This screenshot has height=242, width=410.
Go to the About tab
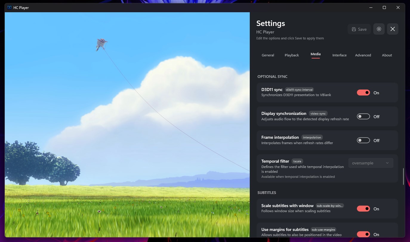point(387,55)
